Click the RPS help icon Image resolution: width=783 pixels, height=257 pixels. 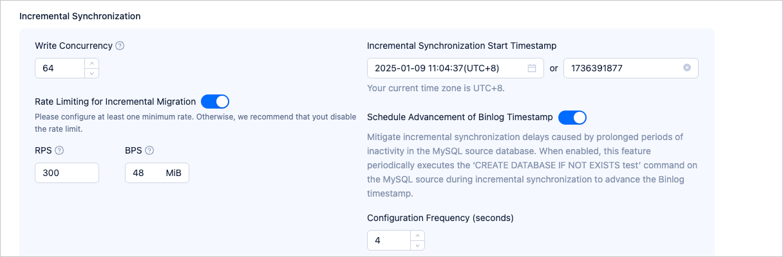click(59, 150)
